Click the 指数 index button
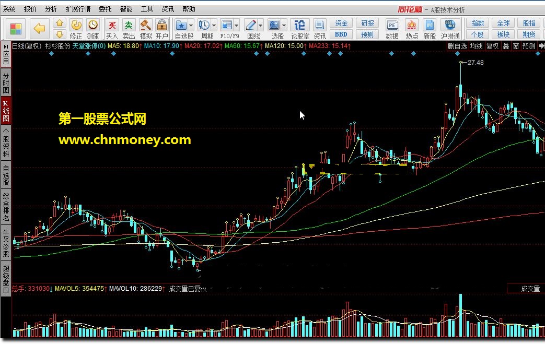Image resolution: width=545 pixels, height=344 pixels. click(x=478, y=23)
